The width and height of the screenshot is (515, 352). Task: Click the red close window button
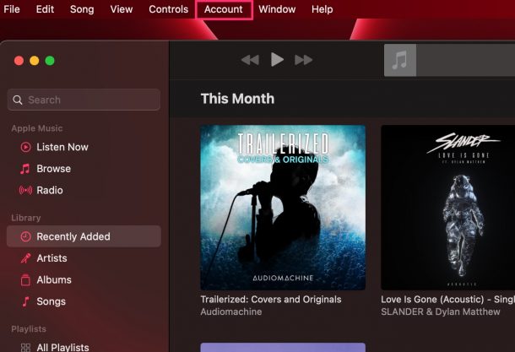click(x=19, y=61)
